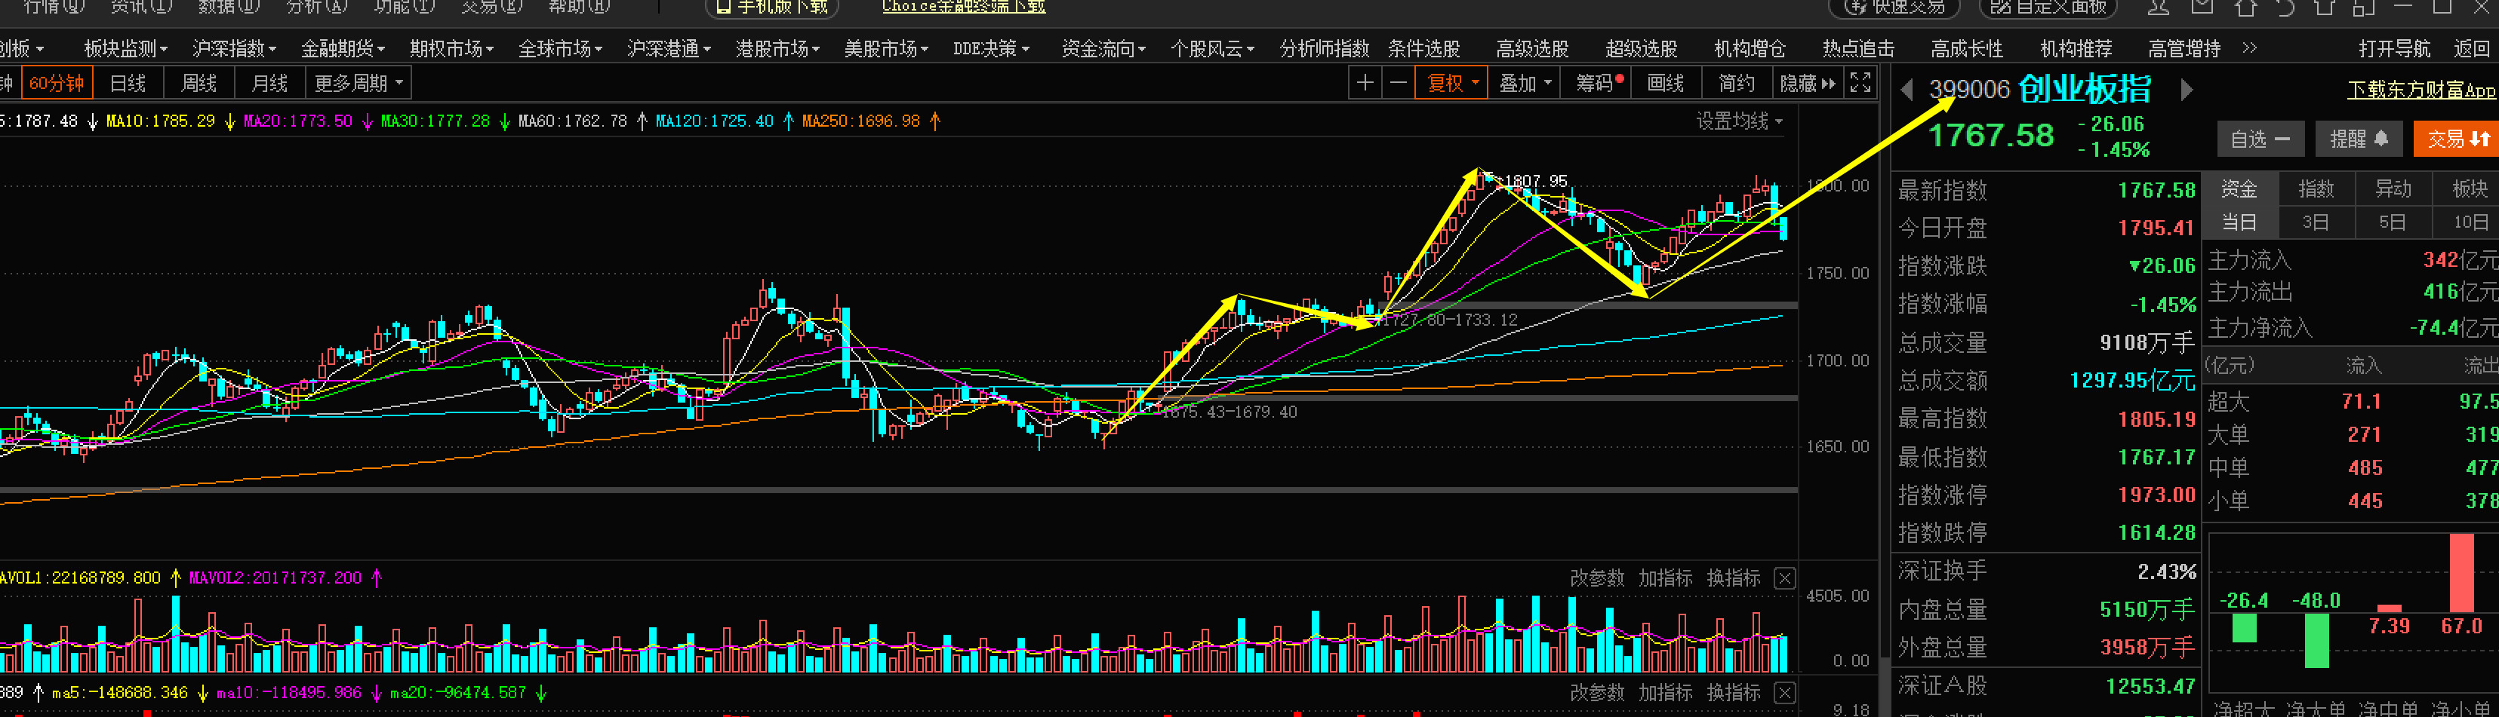Set an alert with 提醒 bell button
Image resolution: width=2499 pixels, height=717 pixels.
coord(2359,139)
